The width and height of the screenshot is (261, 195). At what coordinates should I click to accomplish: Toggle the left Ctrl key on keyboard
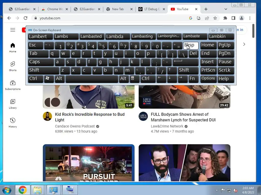(x=36, y=79)
